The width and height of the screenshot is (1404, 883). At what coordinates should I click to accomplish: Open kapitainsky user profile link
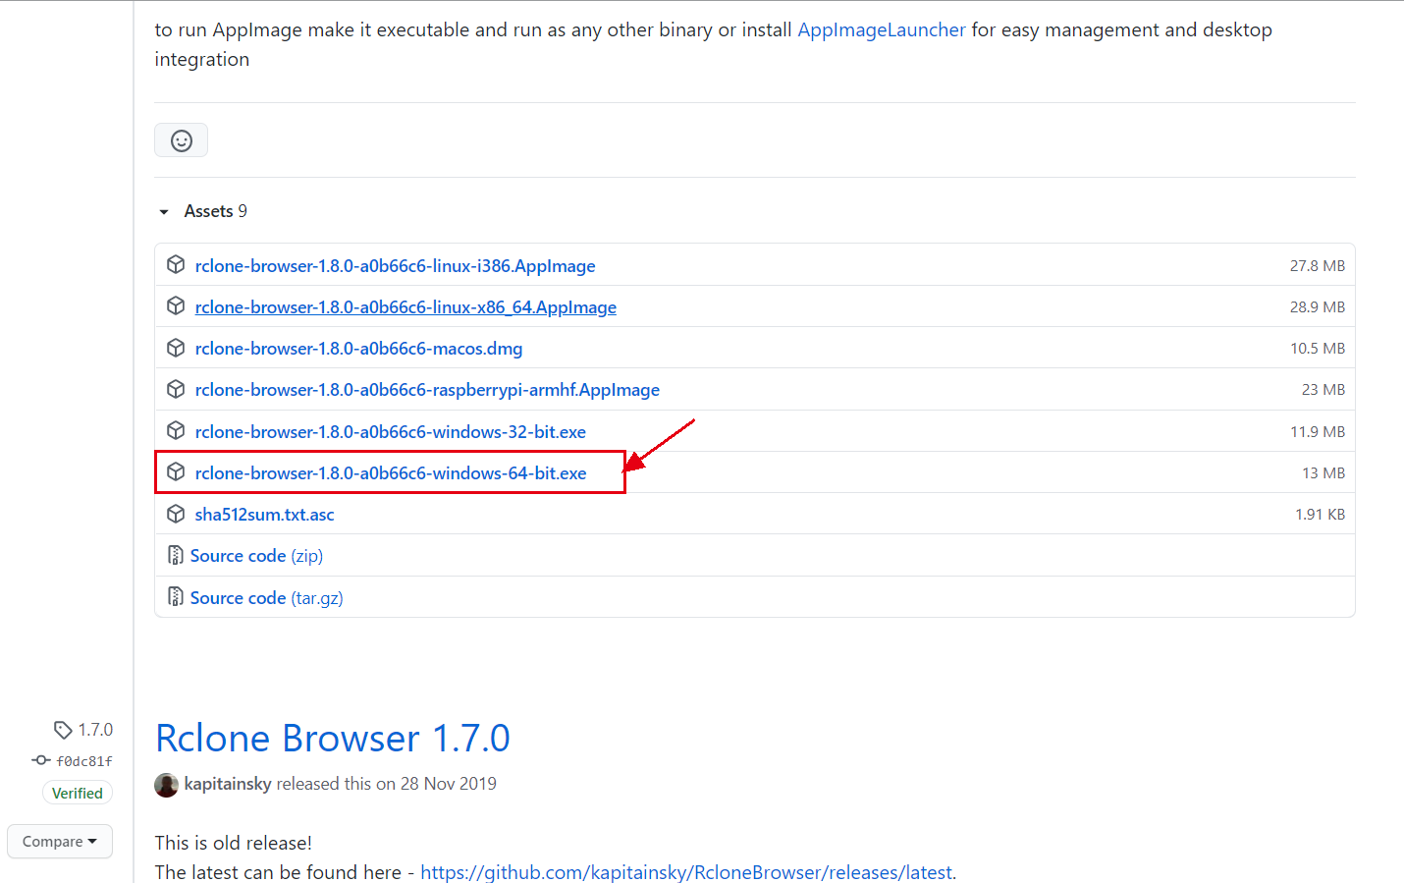tap(228, 784)
